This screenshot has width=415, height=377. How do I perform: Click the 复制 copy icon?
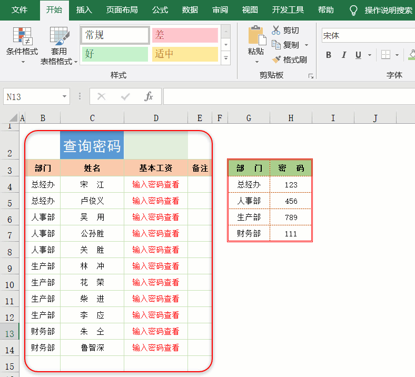276,45
